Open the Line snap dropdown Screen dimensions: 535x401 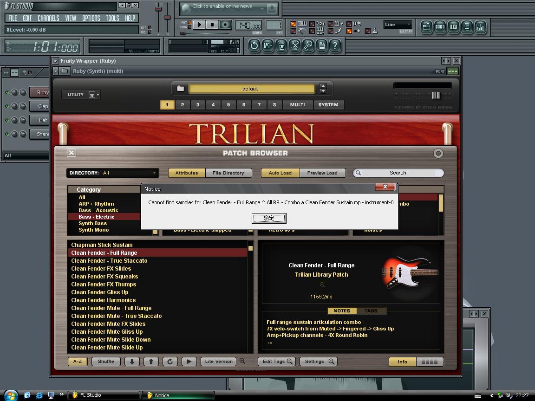point(398,25)
